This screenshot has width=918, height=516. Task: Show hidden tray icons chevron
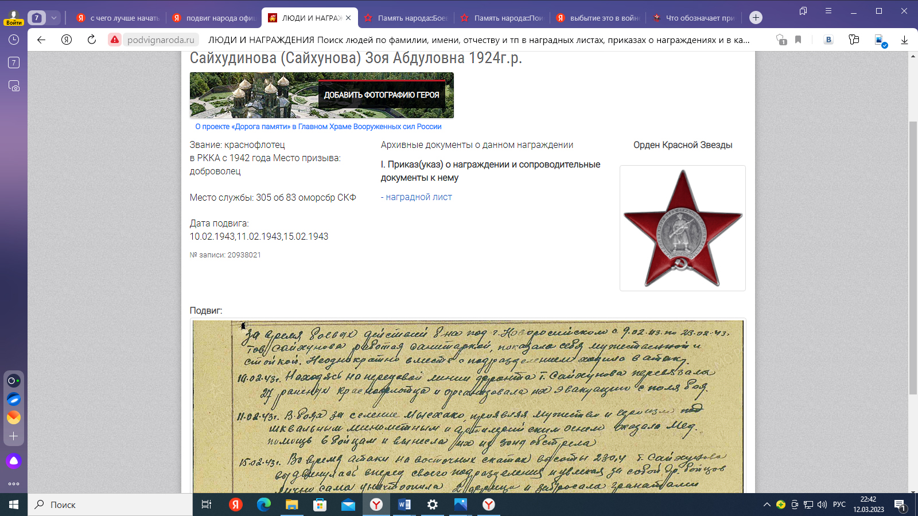(x=767, y=505)
